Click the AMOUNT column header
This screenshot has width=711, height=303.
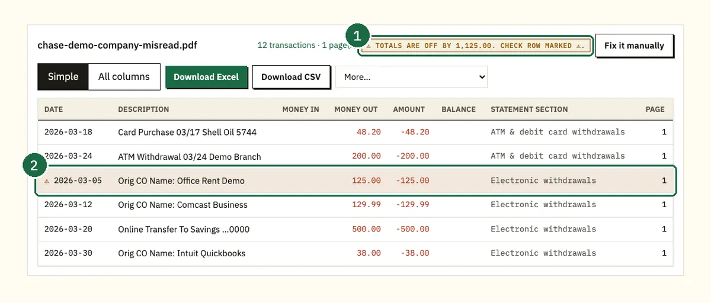point(409,109)
